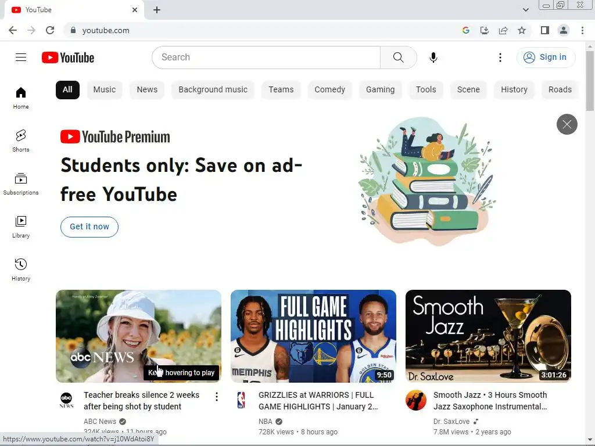595x446 pixels.
Task: Select the History filter chip
Action: 514,90
